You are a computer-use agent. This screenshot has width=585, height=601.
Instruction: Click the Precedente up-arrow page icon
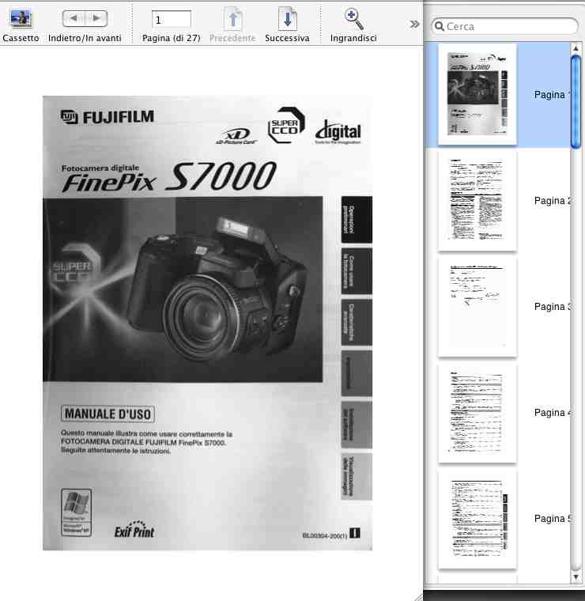[x=232, y=19]
